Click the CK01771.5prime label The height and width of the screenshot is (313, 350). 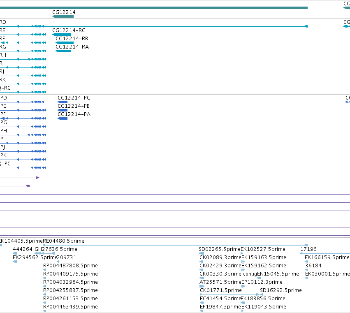pyautogui.click(x=221, y=290)
